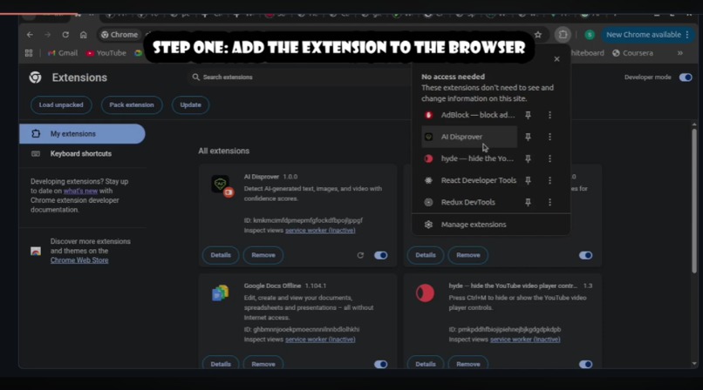The width and height of the screenshot is (703, 390).
Task: Inspect hyde service worker link
Action: (x=525, y=340)
